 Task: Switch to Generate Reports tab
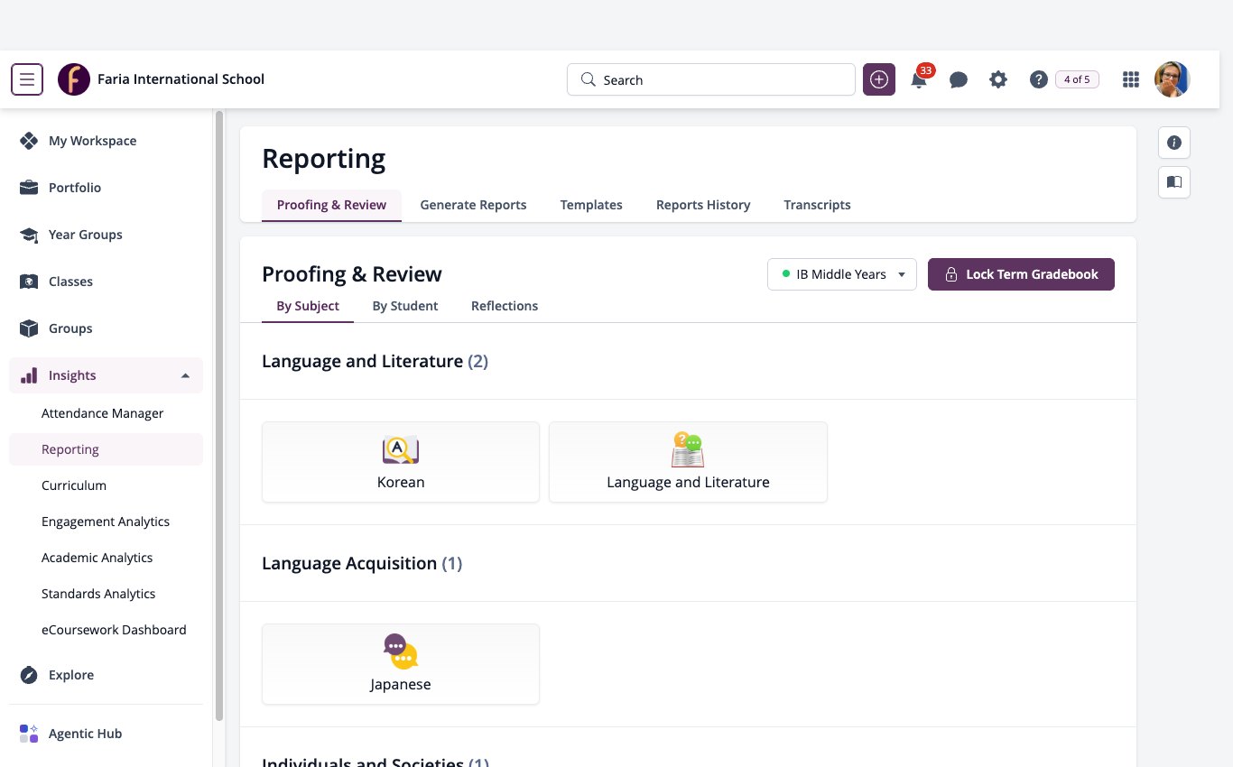(473, 205)
